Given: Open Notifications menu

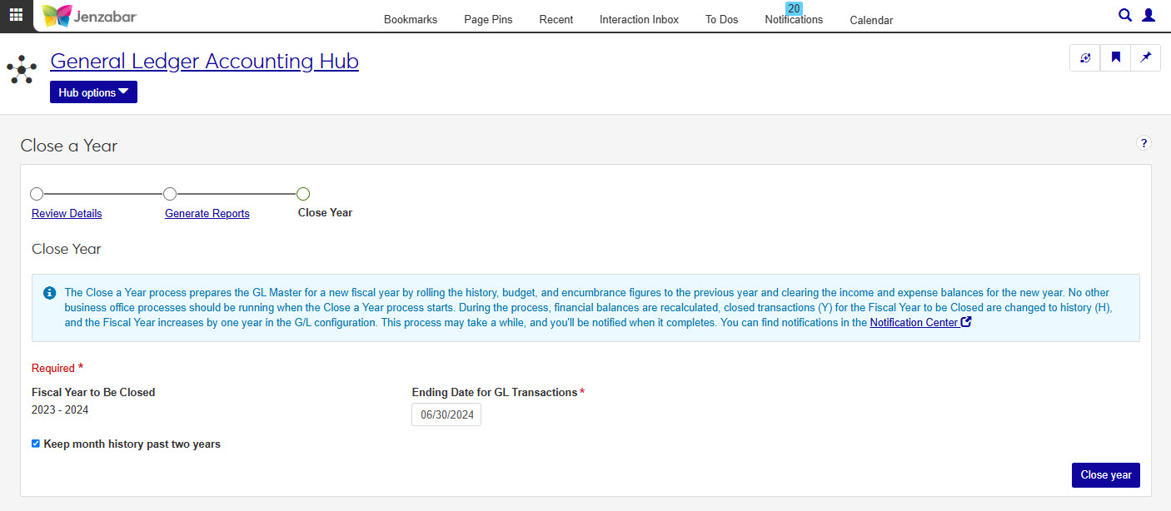Looking at the screenshot, I should pyautogui.click(x=794, y=19).
